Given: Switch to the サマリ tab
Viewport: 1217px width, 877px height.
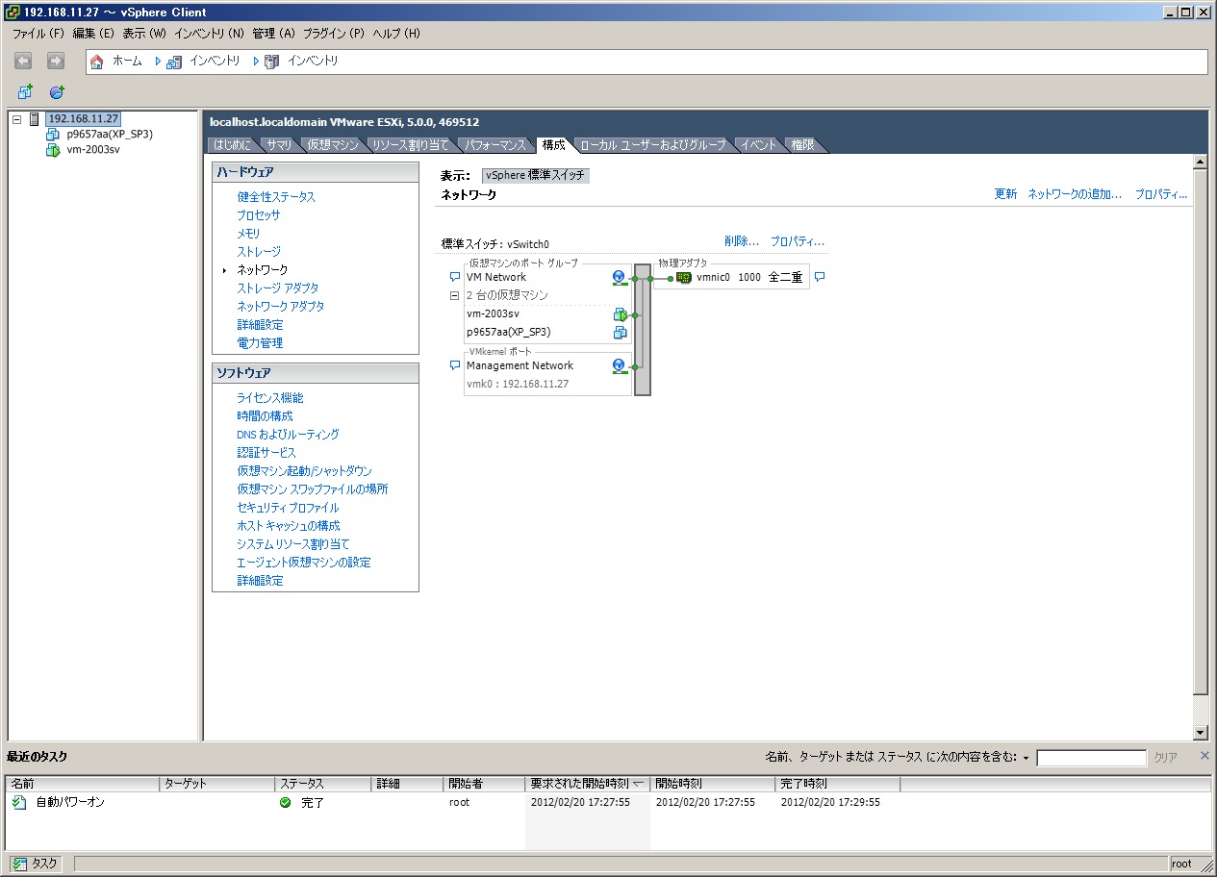Looking at the screenshot, I should point(280,145).
